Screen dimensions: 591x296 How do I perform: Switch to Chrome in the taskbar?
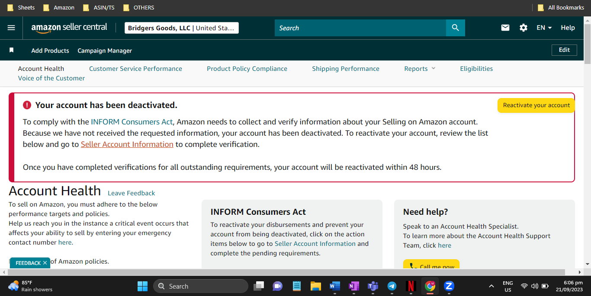tap(430, 286)
